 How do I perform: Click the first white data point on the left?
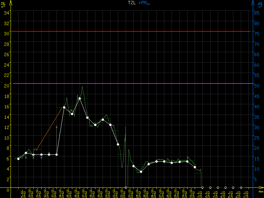click(x=18, y=159)
